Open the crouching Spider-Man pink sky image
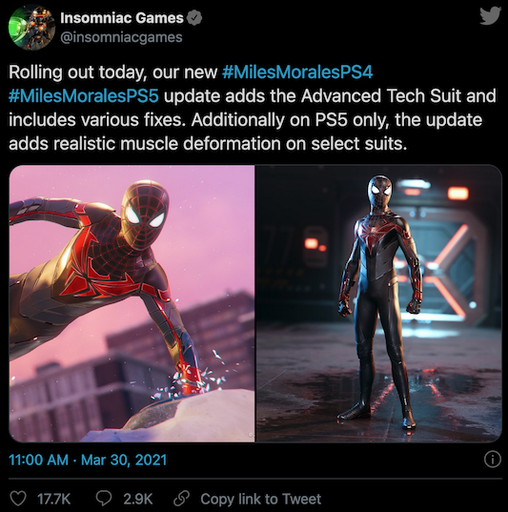Viewport: 508px width, 512px height. click(x=132, y=304)
